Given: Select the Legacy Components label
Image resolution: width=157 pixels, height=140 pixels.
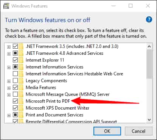Looking at the screenshot, I should tap(46, 81).
